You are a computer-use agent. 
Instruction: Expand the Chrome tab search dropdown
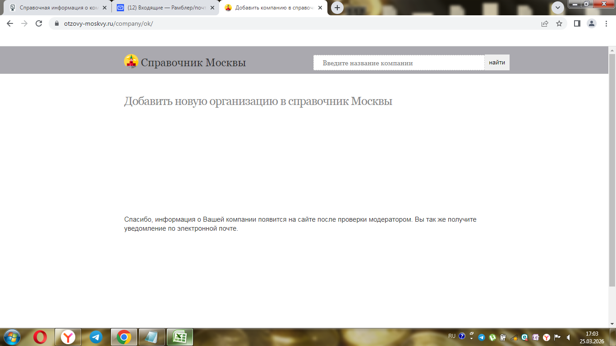[558, 8]
